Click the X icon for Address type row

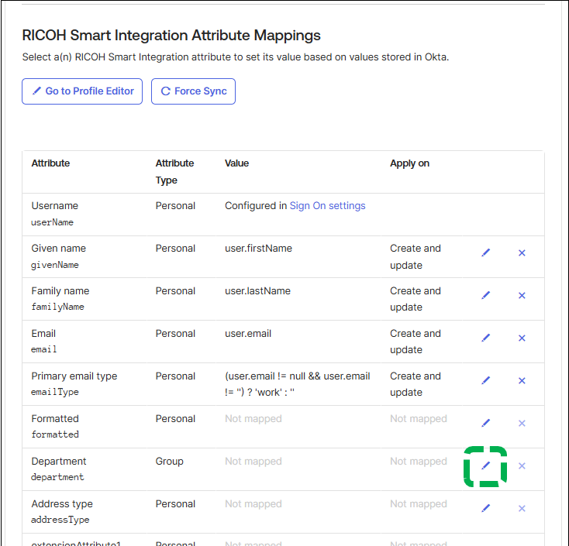tap(522, 508)
